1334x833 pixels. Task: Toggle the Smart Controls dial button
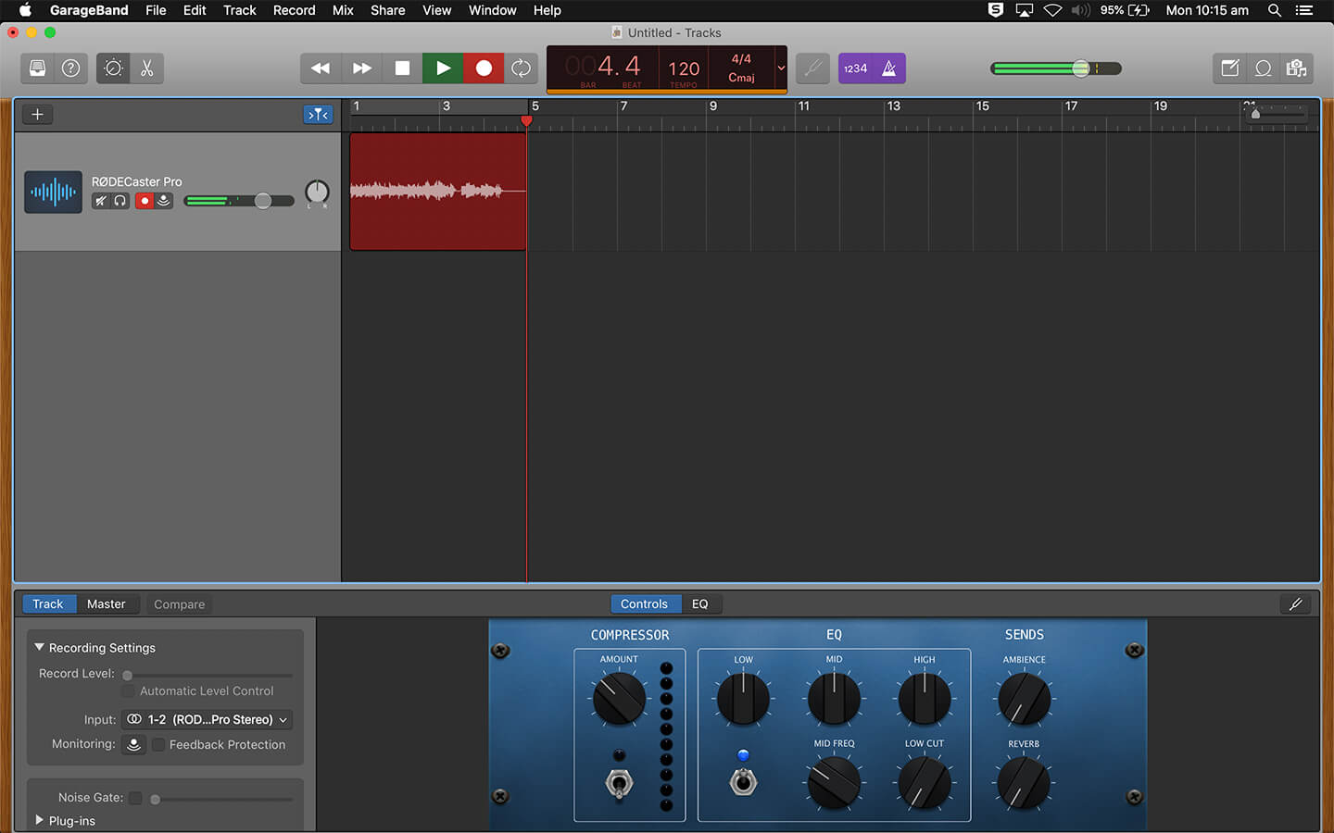click(113, 68)
